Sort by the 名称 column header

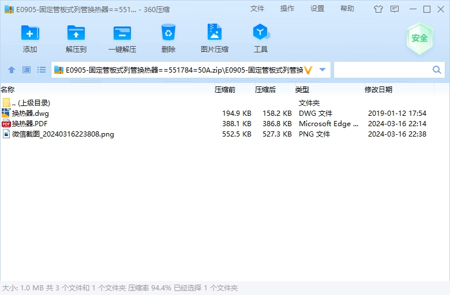coord(106,90)
